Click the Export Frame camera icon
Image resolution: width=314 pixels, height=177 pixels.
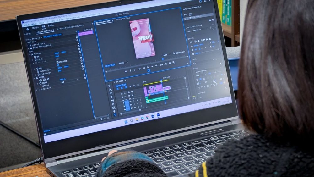point(170,63)
